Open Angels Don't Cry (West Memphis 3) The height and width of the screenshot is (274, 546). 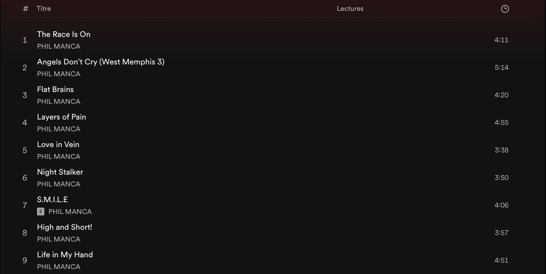[101, 62]
